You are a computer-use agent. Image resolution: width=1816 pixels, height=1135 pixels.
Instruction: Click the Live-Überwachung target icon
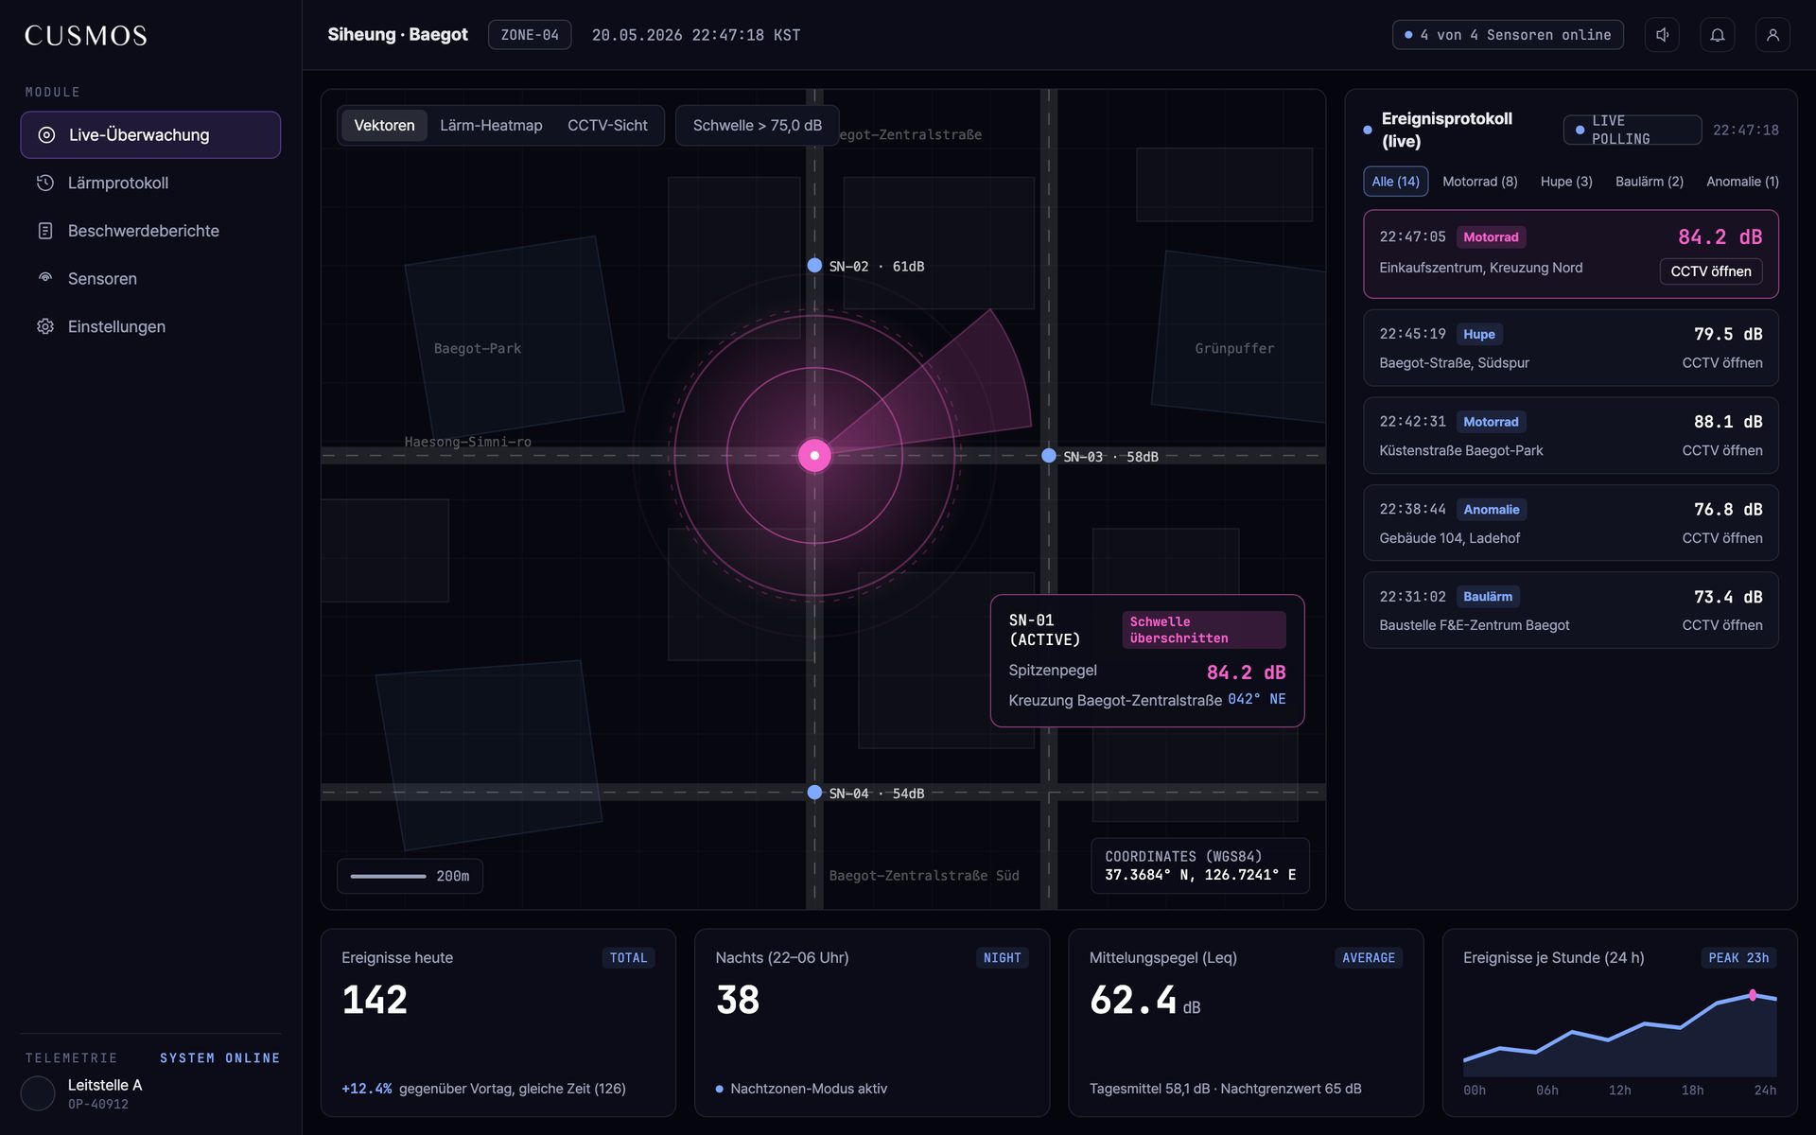coord(46,135)
